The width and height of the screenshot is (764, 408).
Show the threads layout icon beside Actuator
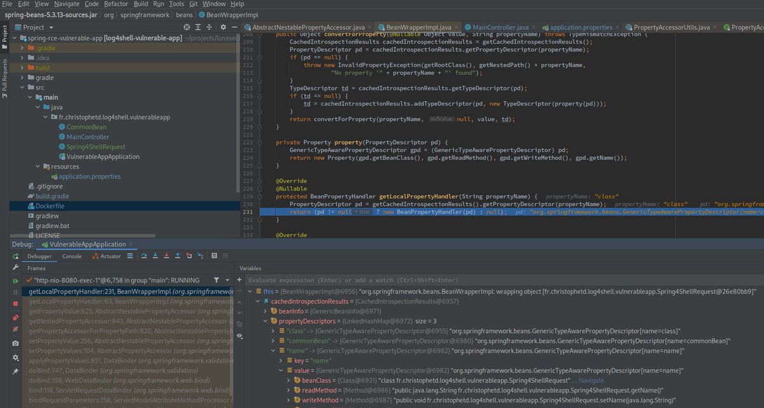coord(130,256)
